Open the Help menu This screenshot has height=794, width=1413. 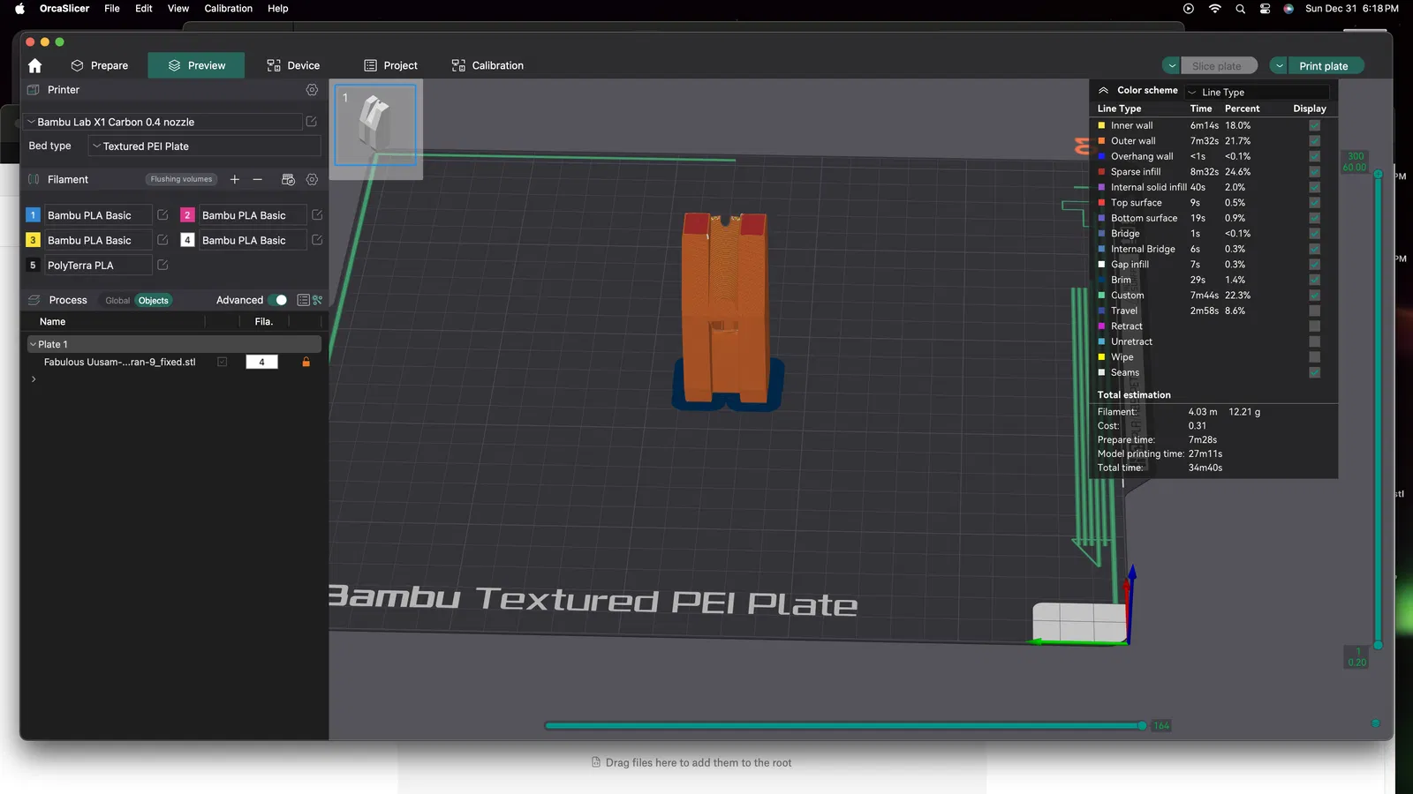tap(278, 9)
